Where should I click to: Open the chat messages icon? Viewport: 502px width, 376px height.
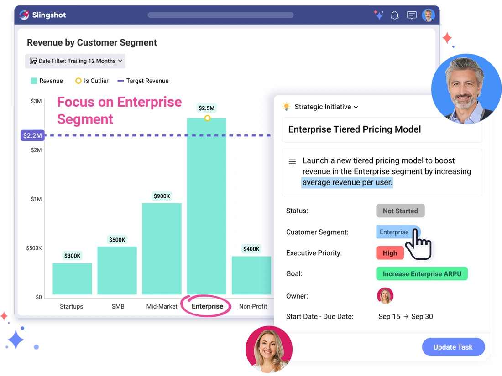tap(412, 15)
